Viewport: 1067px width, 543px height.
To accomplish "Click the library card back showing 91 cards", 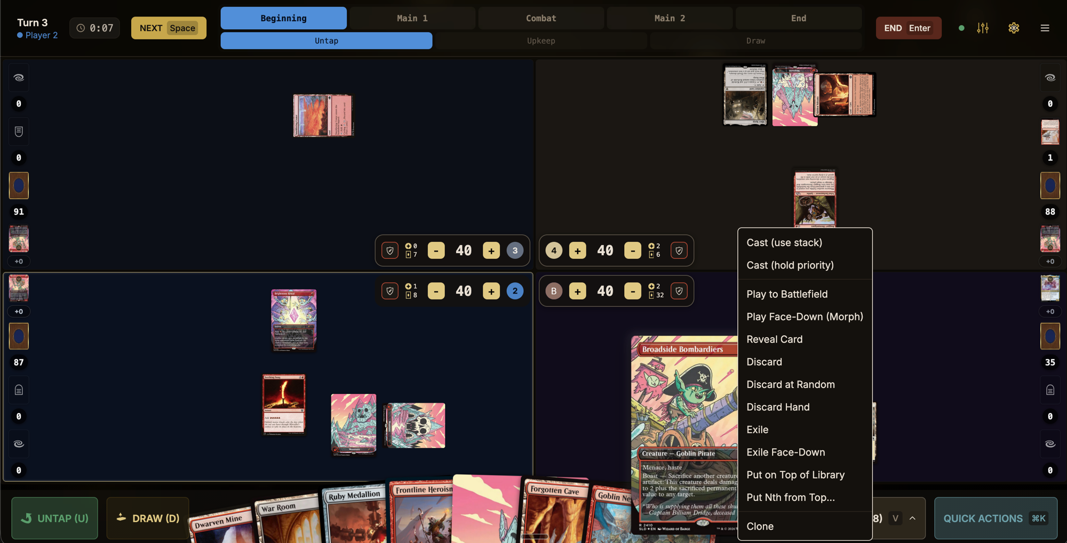I will [x=19, y=185].
